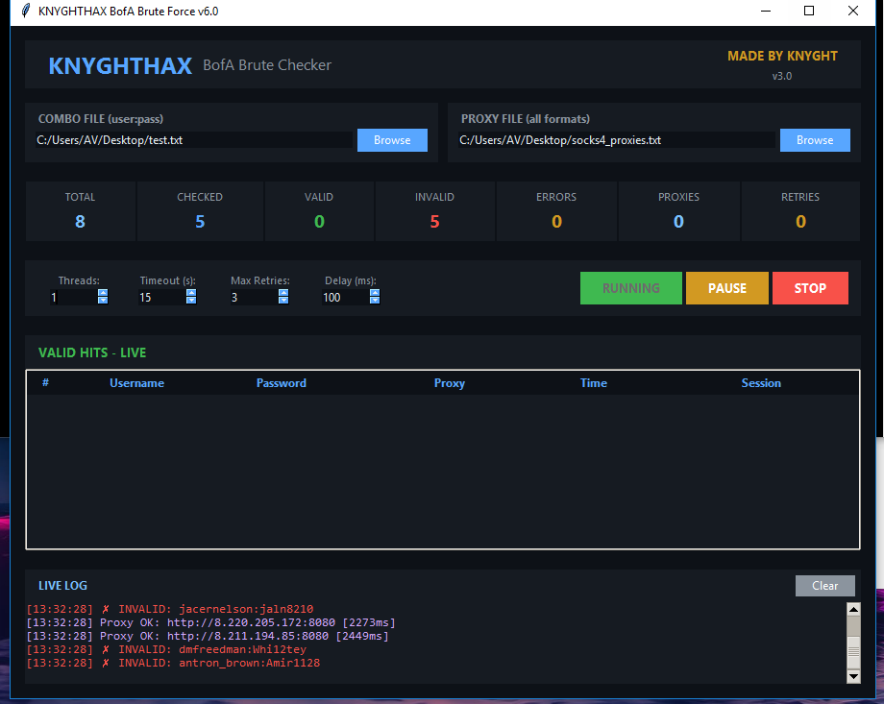Increase Delay (ms) using the up arrow
The width and height of the screenshot is (884, 704).
tap(375, 294)
